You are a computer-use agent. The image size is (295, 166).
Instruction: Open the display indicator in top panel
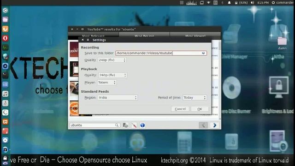pos(202,3)
